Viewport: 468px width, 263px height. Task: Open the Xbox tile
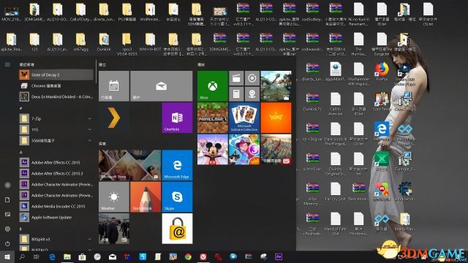pyautogui.click(x=213, y=86)
